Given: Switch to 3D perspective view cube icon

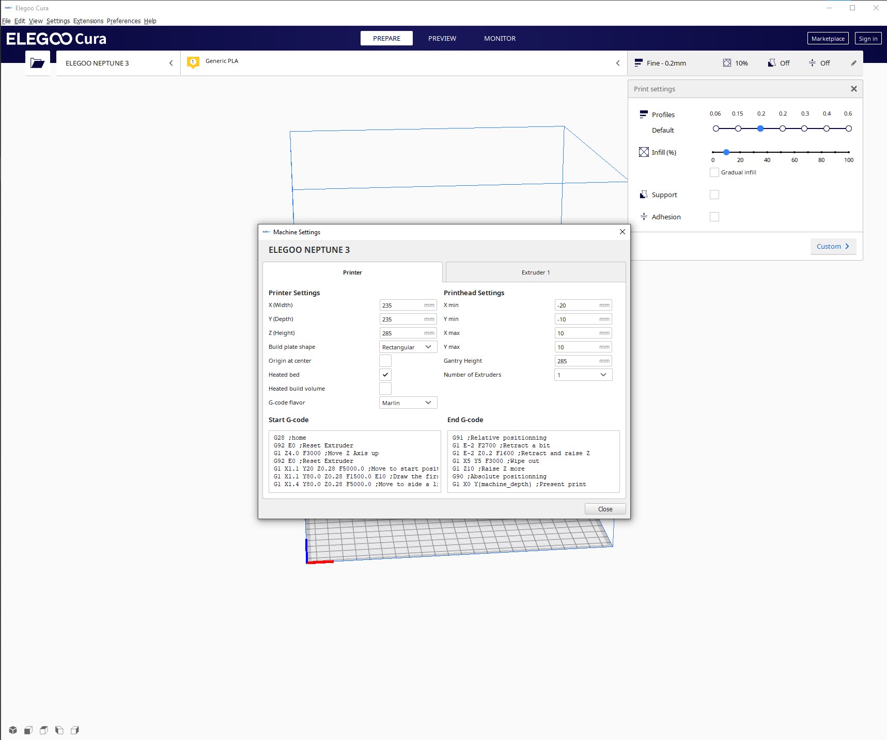Looking at the screenshot, I should click(13, 730).
